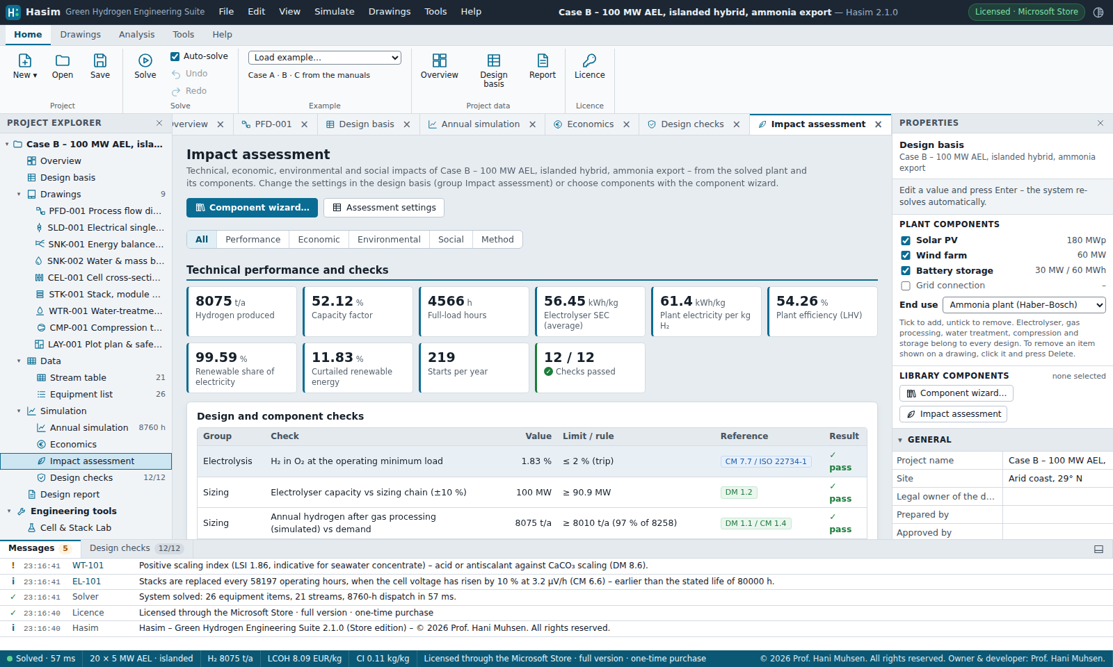This screenshot has height=667, width=1113.
Task: Show the Economic filter tab
Action: 319,240
